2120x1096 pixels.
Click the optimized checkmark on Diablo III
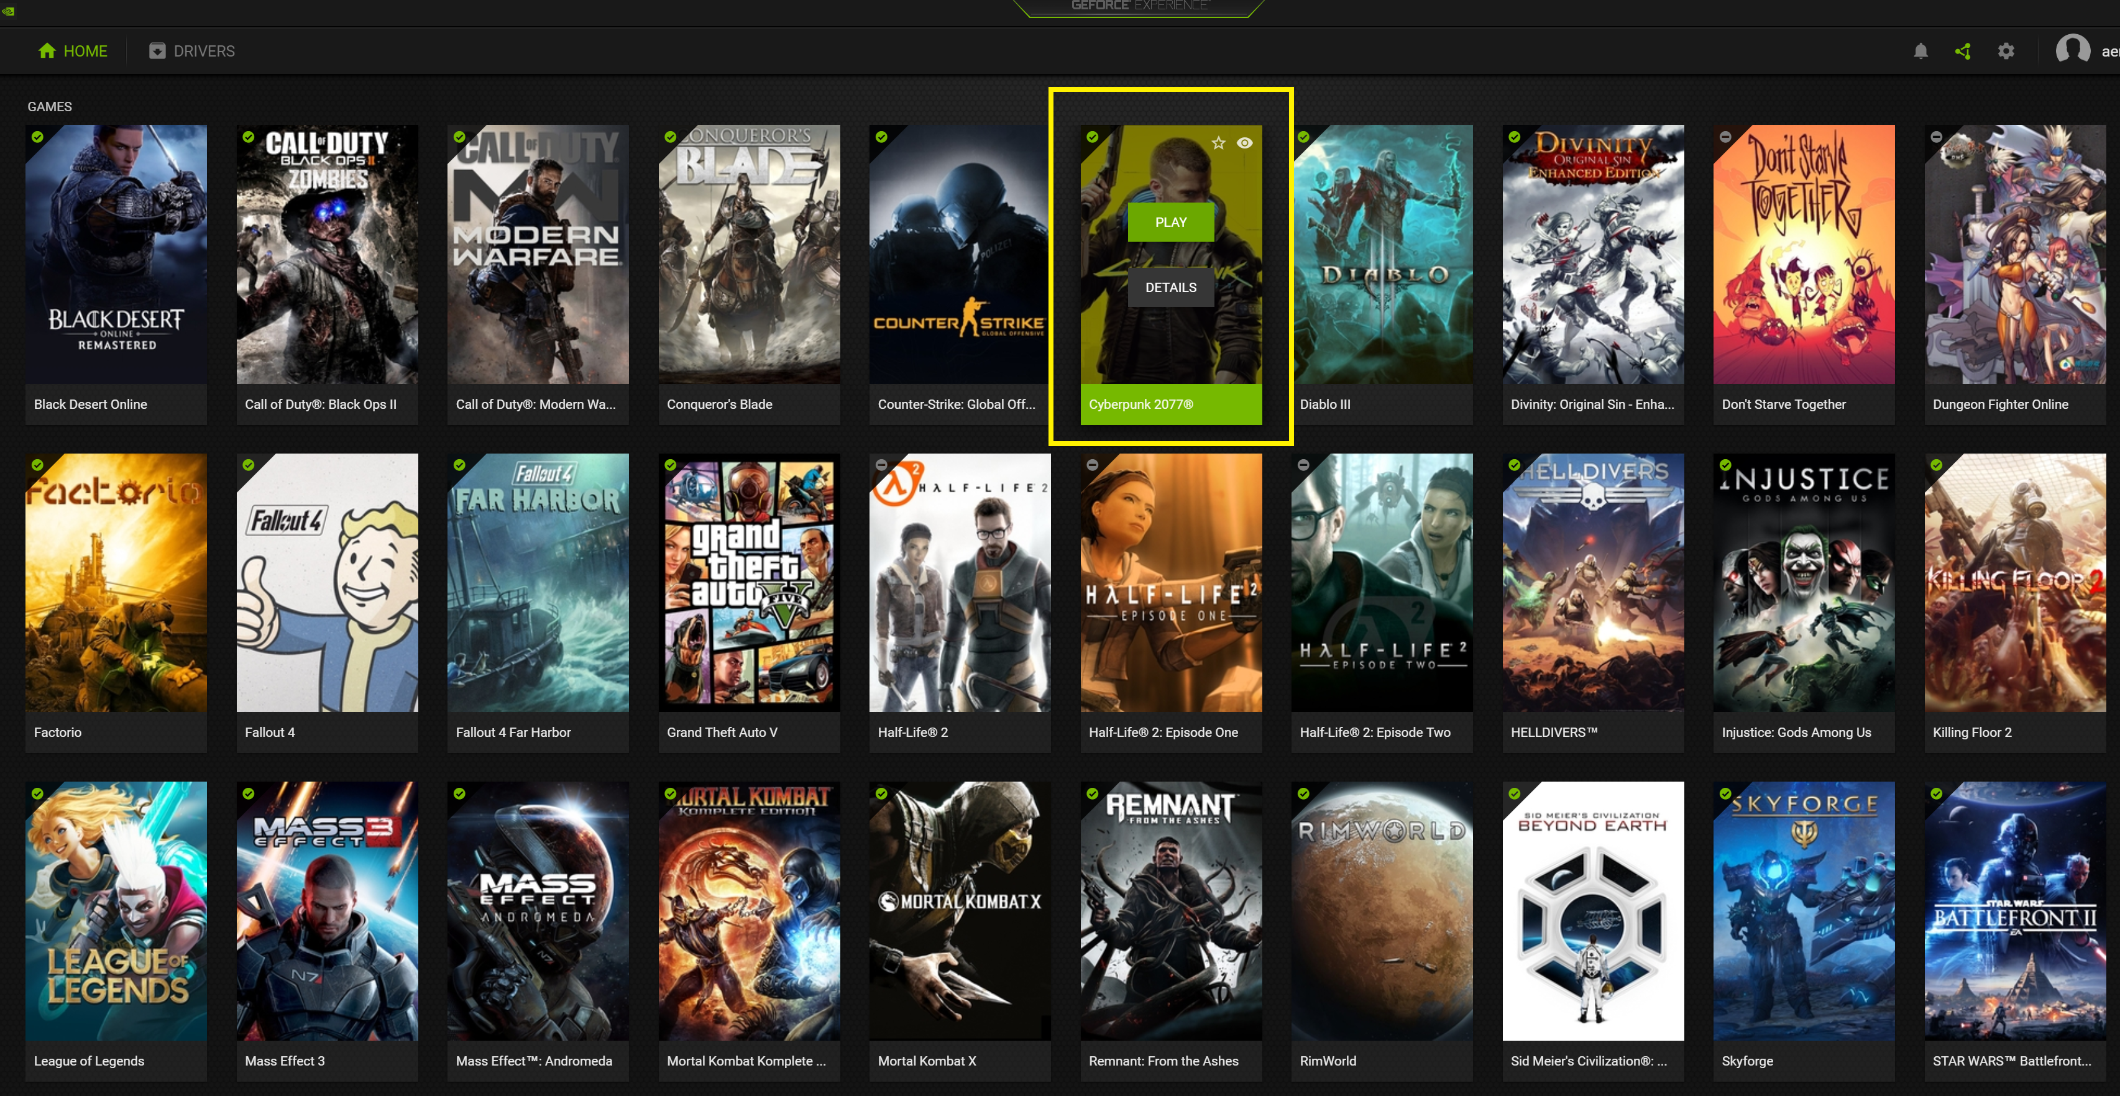tap(1303, 137)
